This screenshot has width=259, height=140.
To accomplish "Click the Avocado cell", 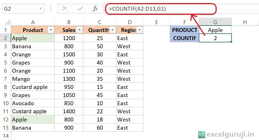I will coord(33,103).
